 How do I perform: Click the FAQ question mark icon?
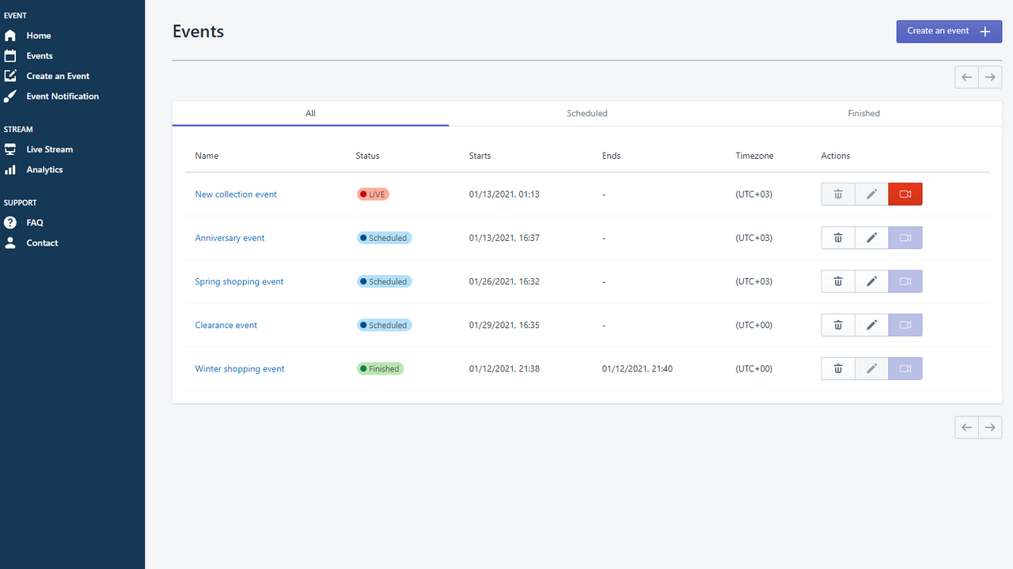click(x=11, y=222)
